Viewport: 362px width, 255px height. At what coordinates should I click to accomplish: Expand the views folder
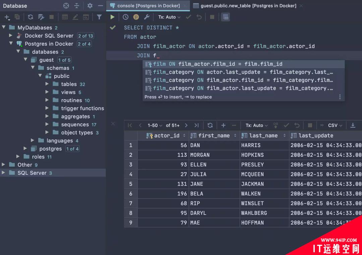47,92
